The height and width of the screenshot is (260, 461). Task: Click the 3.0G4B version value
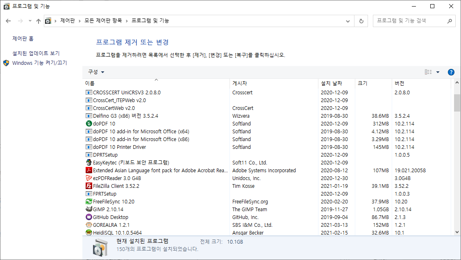pyautogui.click(x=402, y=178)
